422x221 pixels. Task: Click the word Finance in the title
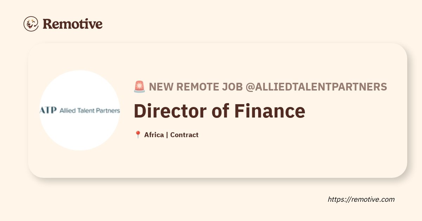click(270, 111)
